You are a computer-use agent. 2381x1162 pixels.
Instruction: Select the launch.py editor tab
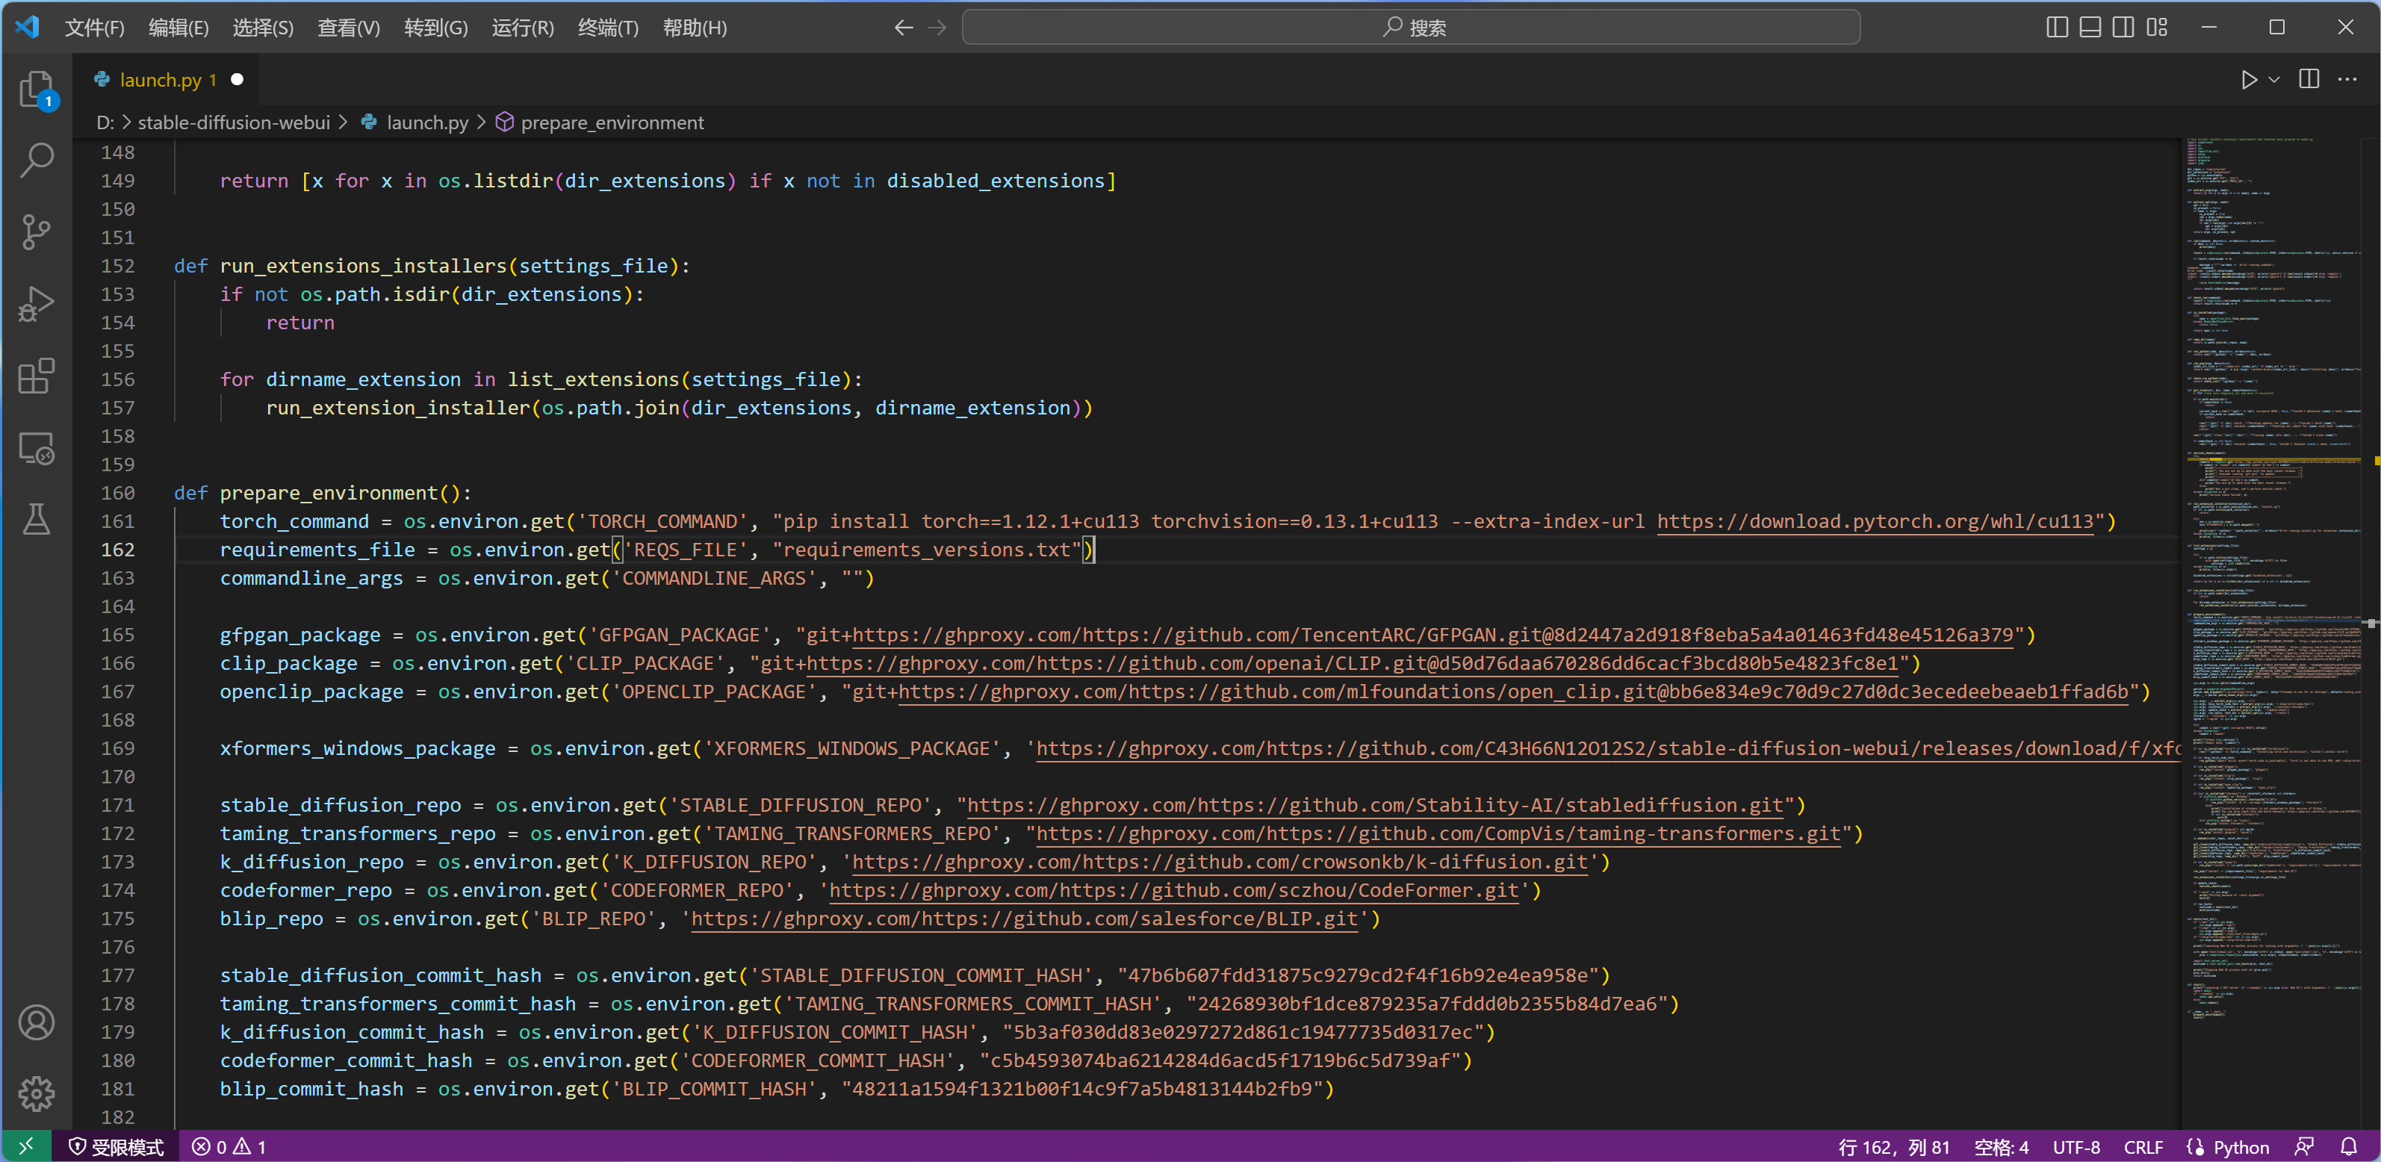(160, 81)
